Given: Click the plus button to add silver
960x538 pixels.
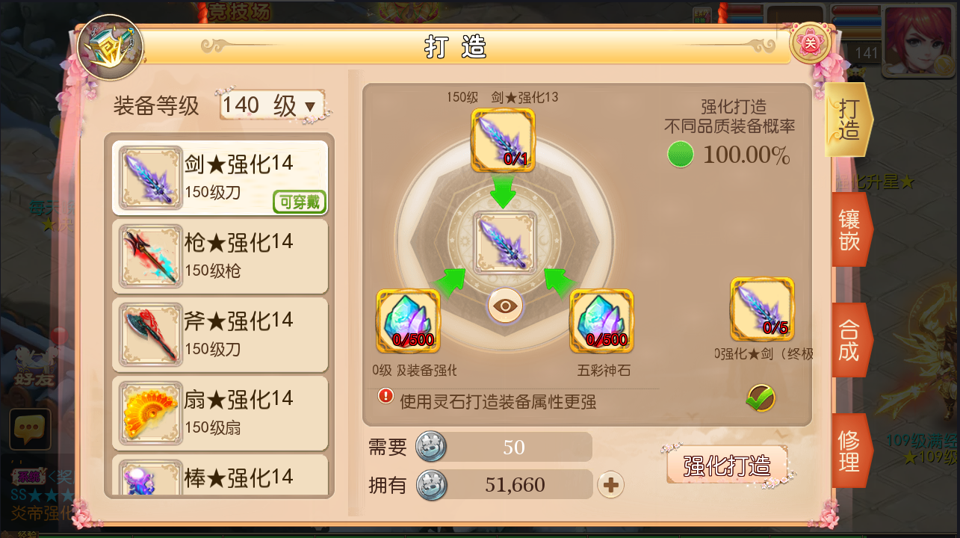Looking at the screenshot, I should [611, 485].
